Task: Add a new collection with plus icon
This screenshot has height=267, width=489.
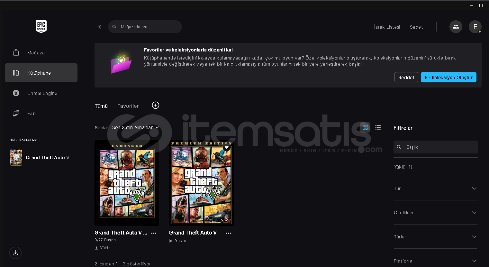Action: point(156,105)
